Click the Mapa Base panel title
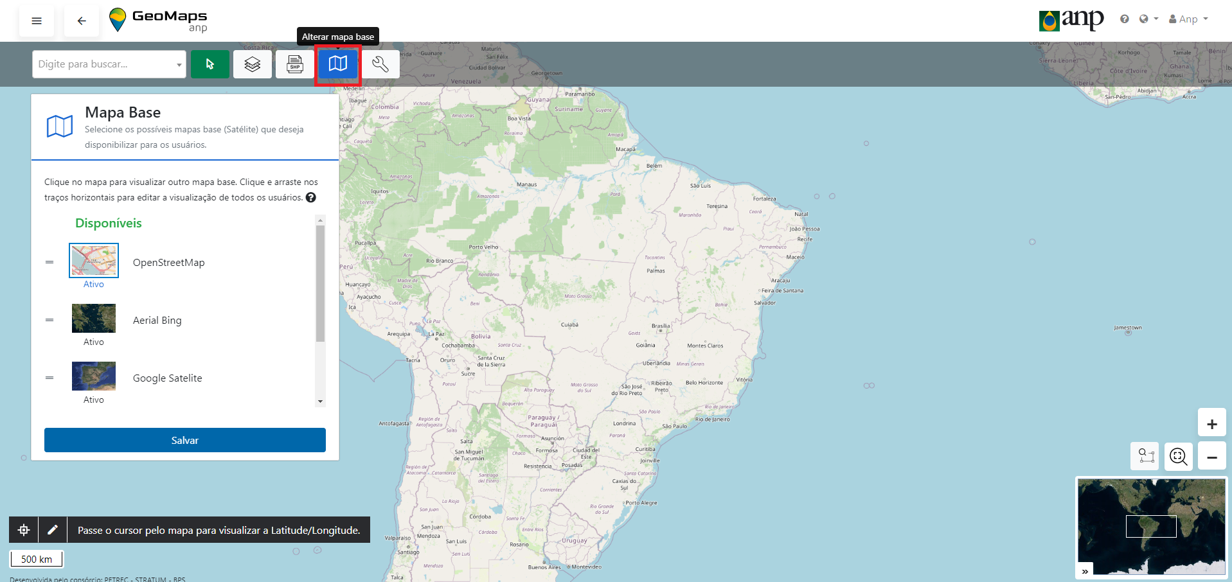 123,112
